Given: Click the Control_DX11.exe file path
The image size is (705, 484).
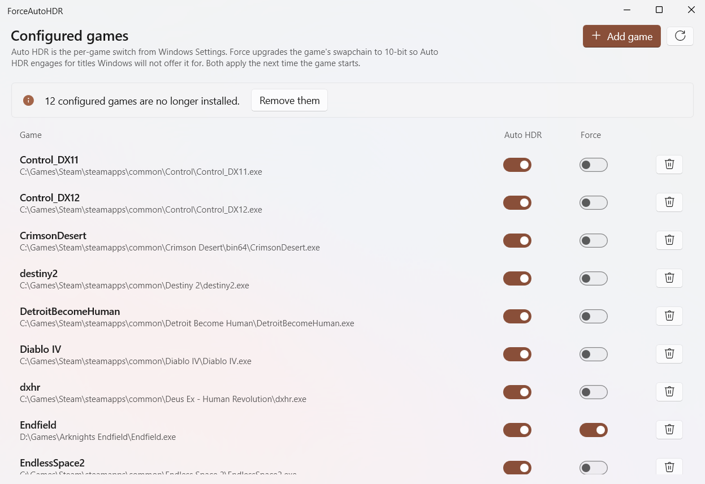Looking at the screenshot, I should coord(141,172).
